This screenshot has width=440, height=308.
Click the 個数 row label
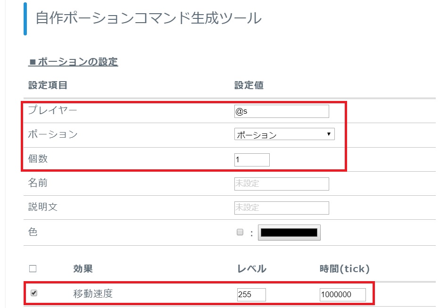tap(38, 158)
